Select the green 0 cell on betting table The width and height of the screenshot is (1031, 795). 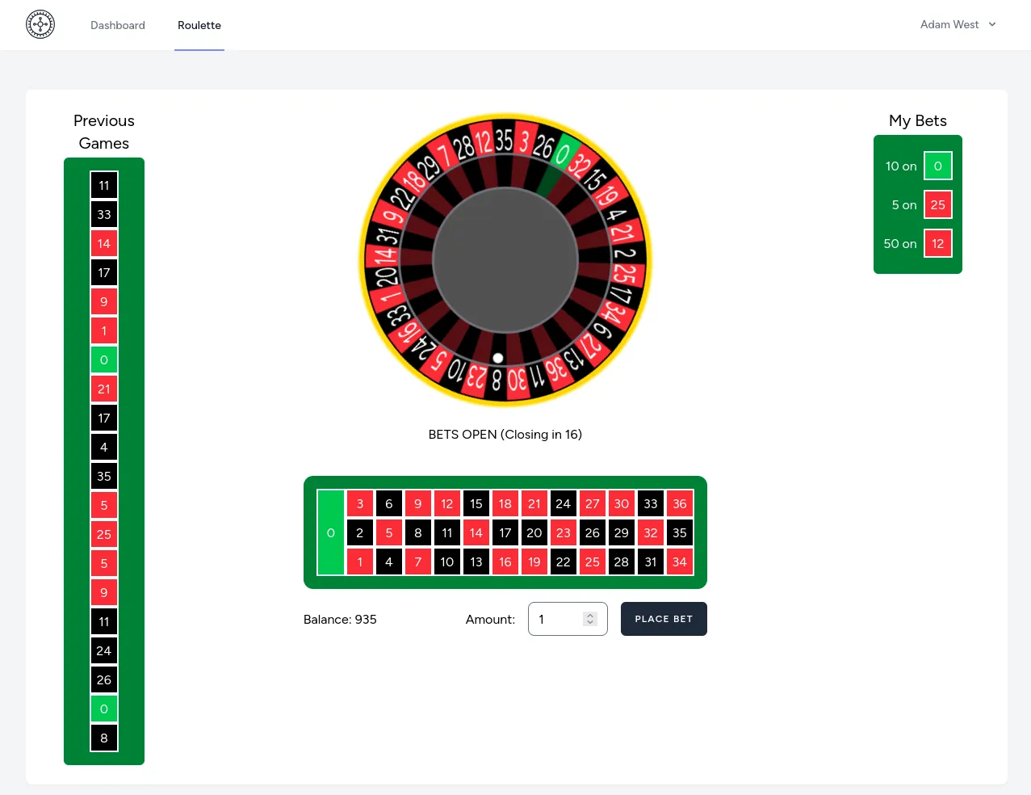(x=330, y=532)
